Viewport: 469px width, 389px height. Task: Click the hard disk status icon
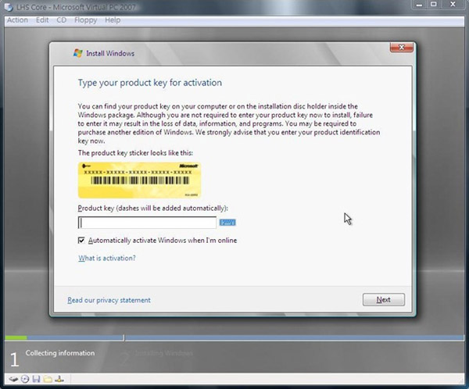pyautogui.click(x=13, y=379)
